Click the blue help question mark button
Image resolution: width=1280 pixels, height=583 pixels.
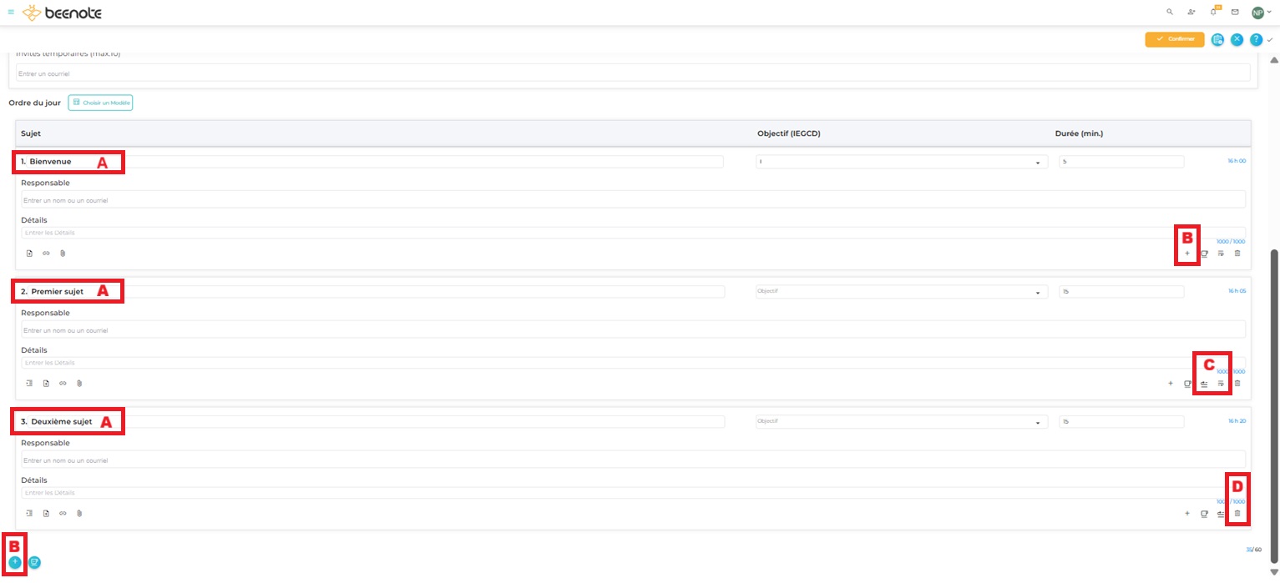(x=1255, y=39)
